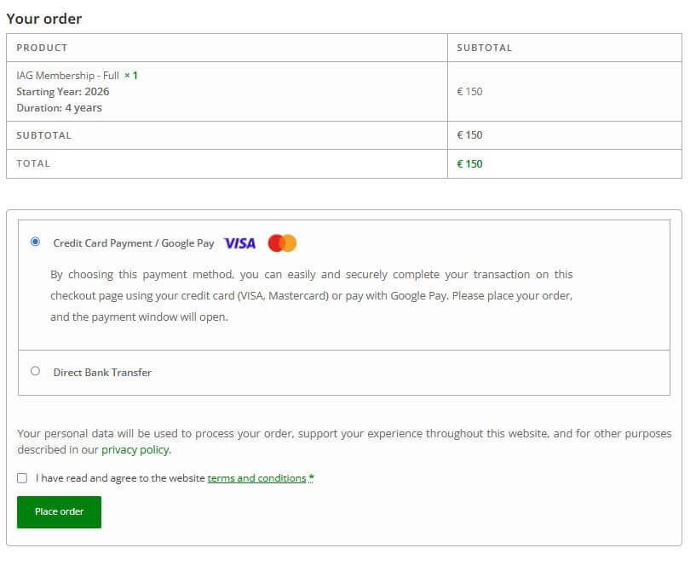Open the terms and conditions link
This screenshot has height=565, width=696.
(x=256, y=478)
